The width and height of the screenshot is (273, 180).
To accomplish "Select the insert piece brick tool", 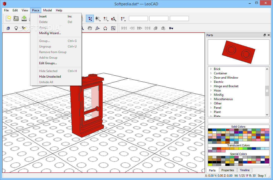I will tap(8, 28).
